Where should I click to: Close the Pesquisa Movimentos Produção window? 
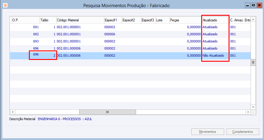(x=259, y=5)
